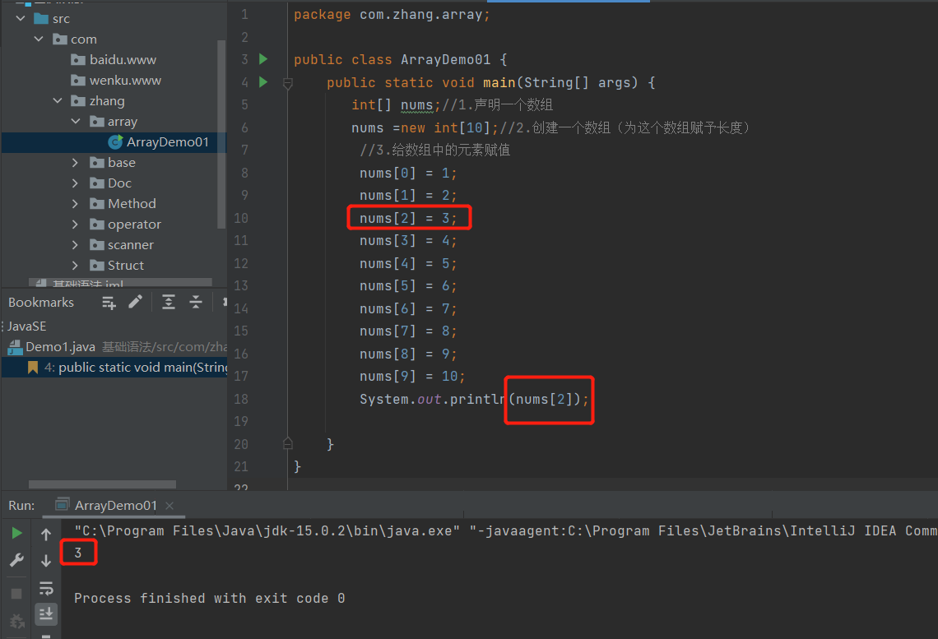Expand all items in Bookmarks panel
Screen dimensions: 938x639
(169, 302)
